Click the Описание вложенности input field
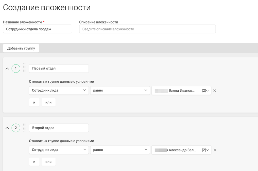The width and height of the screenshot is (258, 171). (x=147, y=29)
